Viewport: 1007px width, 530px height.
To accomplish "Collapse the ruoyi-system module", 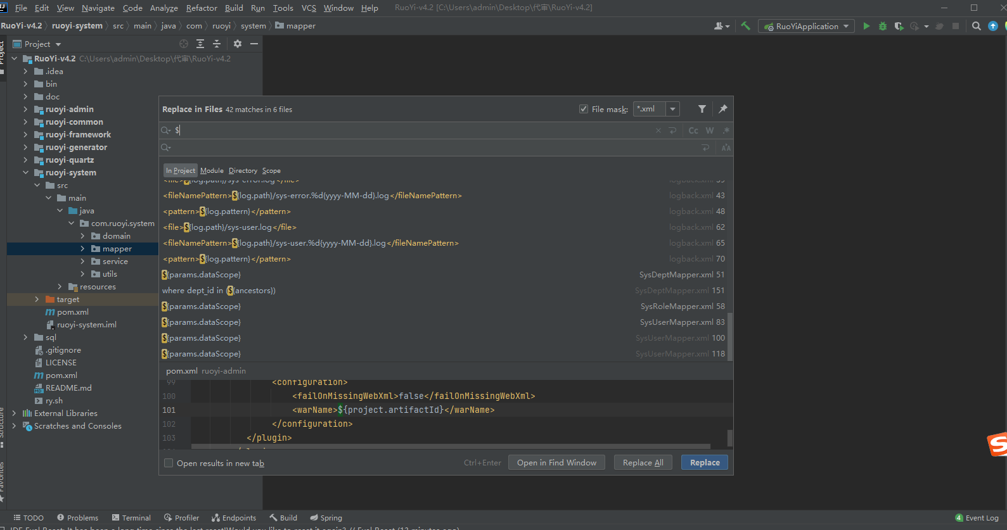I will click(25, 173).
